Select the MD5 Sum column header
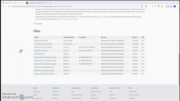The height and width of the screenshot is (101, 180). (104, 37)
